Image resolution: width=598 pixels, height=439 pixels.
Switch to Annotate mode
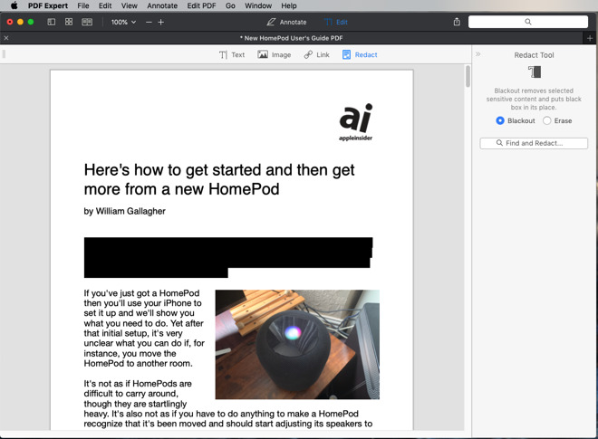286,22
